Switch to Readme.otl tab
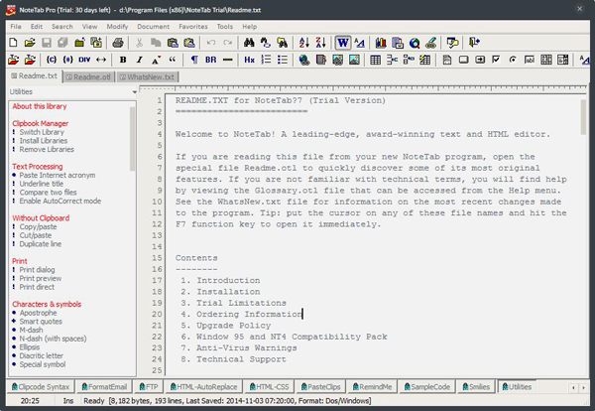This screenshot has width=595, height=411. (88, 77)
